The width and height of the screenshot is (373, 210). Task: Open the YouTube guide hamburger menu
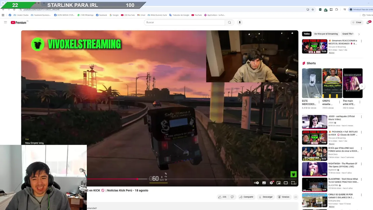(5, 22)
